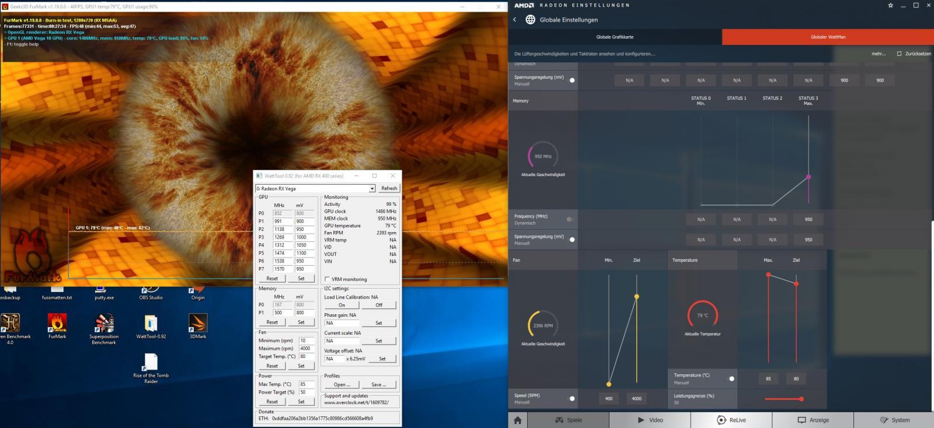
Task: Click Save... in Profiles section
Action: [378, 385]
